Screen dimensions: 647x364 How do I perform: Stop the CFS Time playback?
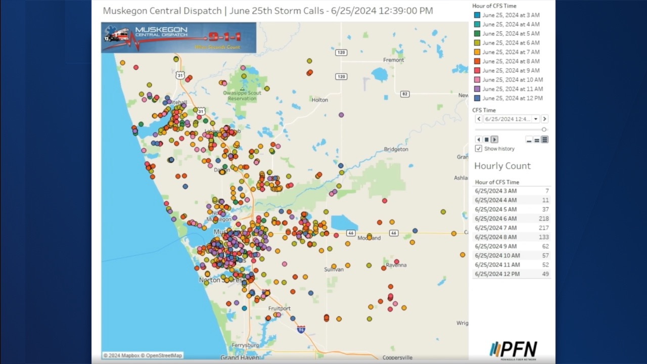[486, 140]
